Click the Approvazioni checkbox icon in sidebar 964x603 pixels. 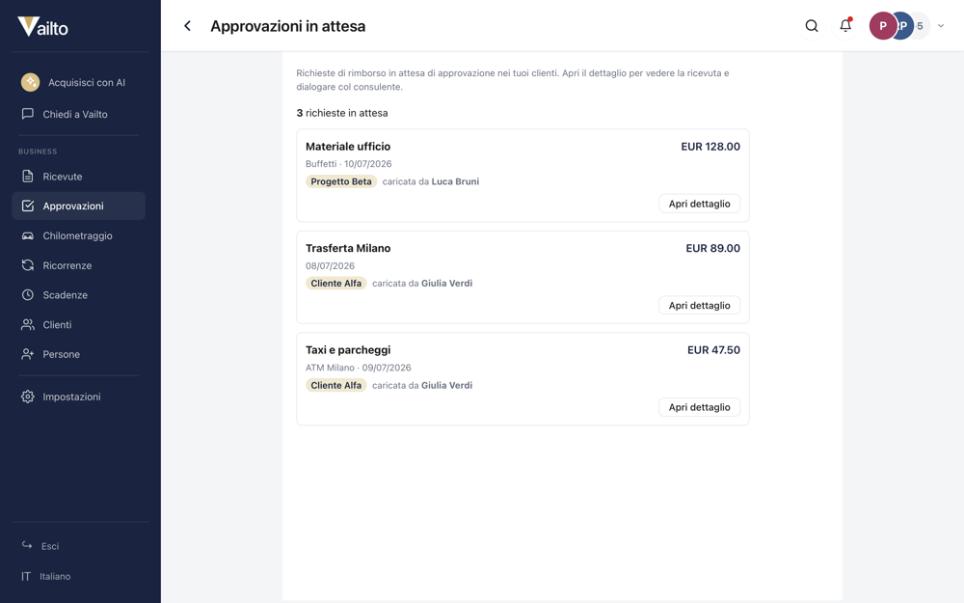28,206
